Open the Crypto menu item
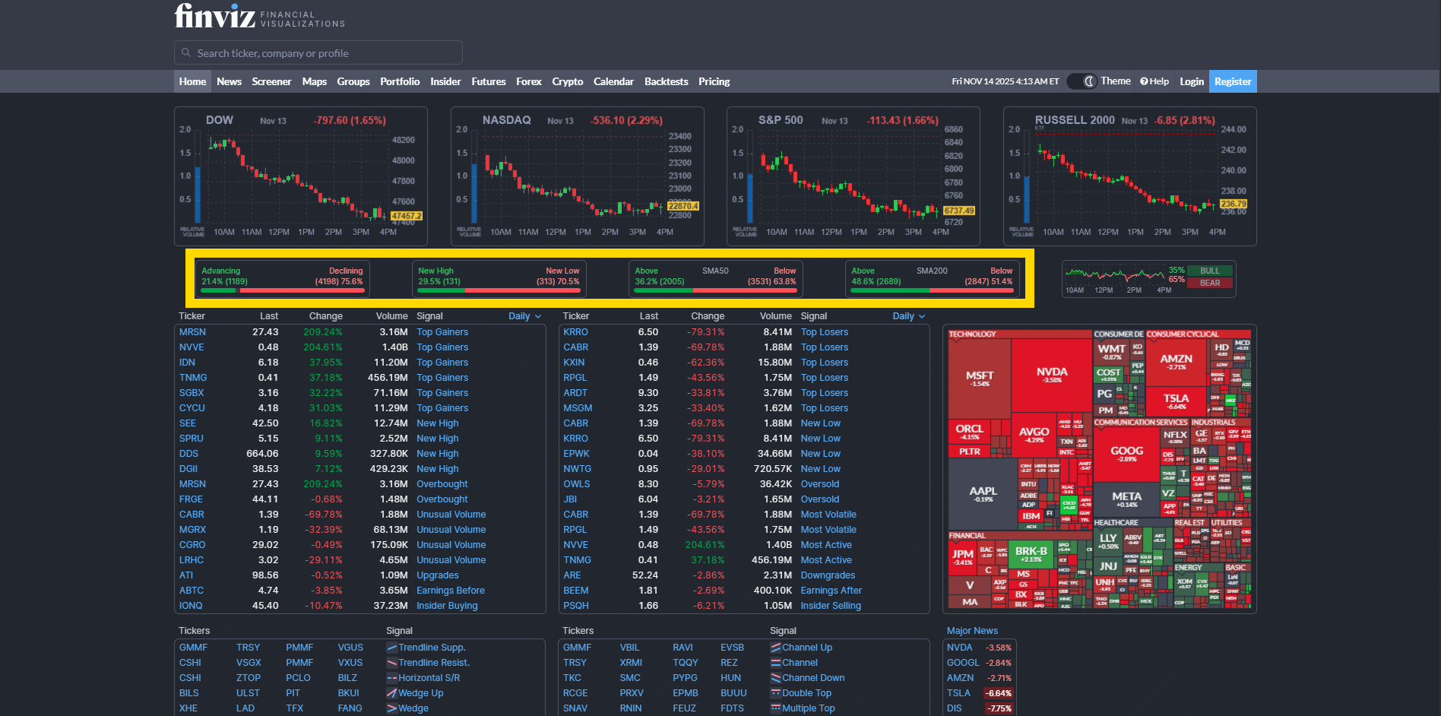 (567, 81)
